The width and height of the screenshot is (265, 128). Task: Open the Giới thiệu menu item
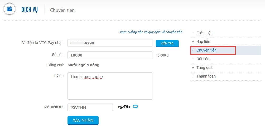pos(204,33)
